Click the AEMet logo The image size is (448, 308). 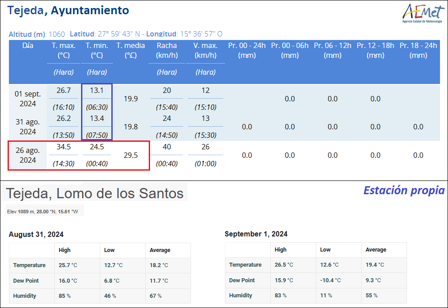(423, 13)
